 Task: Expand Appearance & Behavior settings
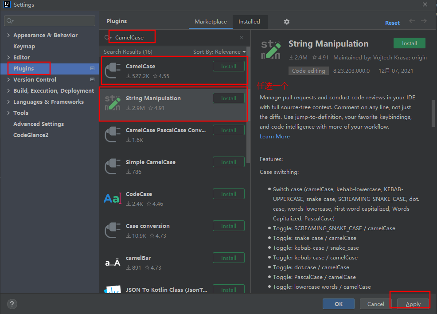8,35
